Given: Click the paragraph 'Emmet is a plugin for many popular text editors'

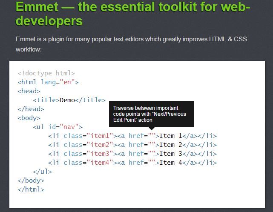Looking at the screenshot, I should point(131,44).
